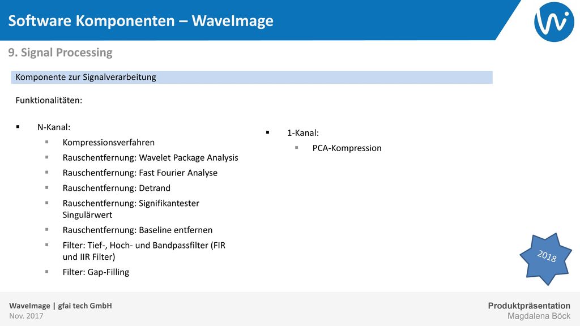Click the Software Komponenten – WaveImage title
Screen dimensions: 580x326
tap(140, 21)
